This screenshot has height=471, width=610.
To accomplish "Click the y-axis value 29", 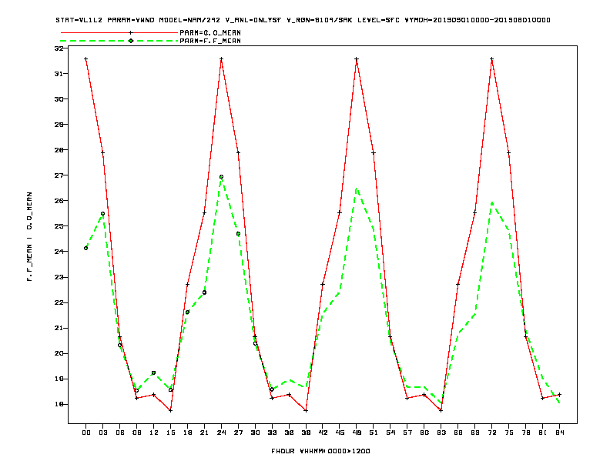I will 59,125.
